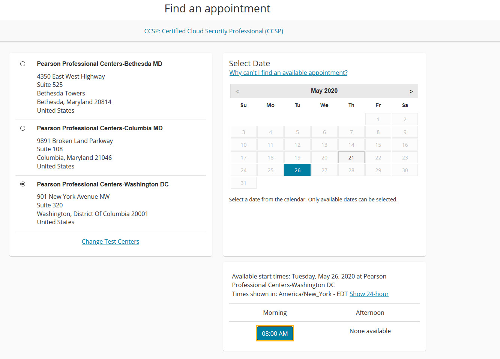Click disabled date May 27

(324, 170)
